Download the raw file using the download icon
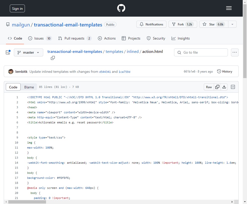Viewport: 247px width, 204px height. [x=224, y=87]
